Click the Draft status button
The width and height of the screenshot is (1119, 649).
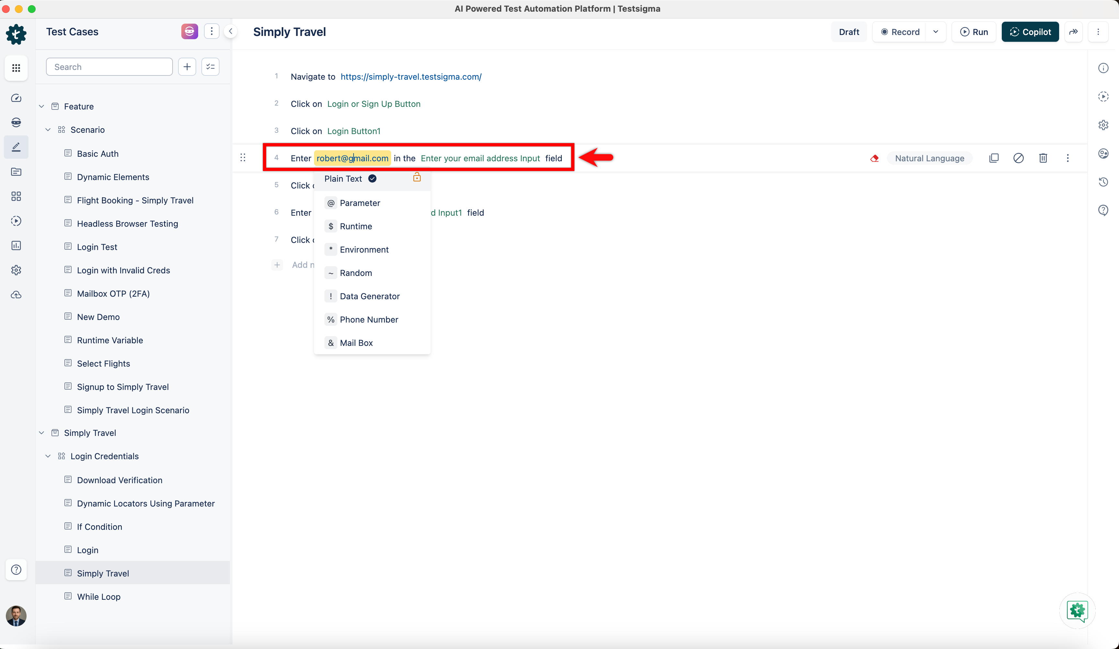coord(849,32)
